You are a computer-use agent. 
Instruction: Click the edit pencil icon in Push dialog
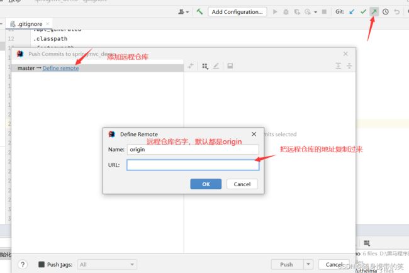(216, 66)
